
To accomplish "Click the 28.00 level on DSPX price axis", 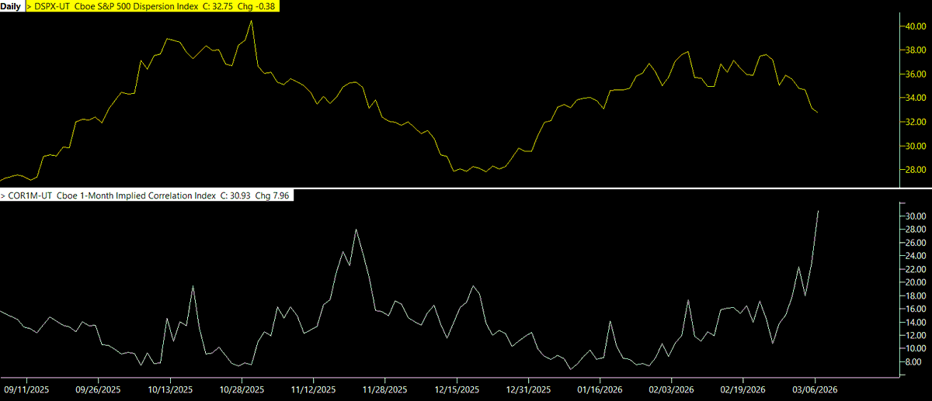I will (914, 170).
